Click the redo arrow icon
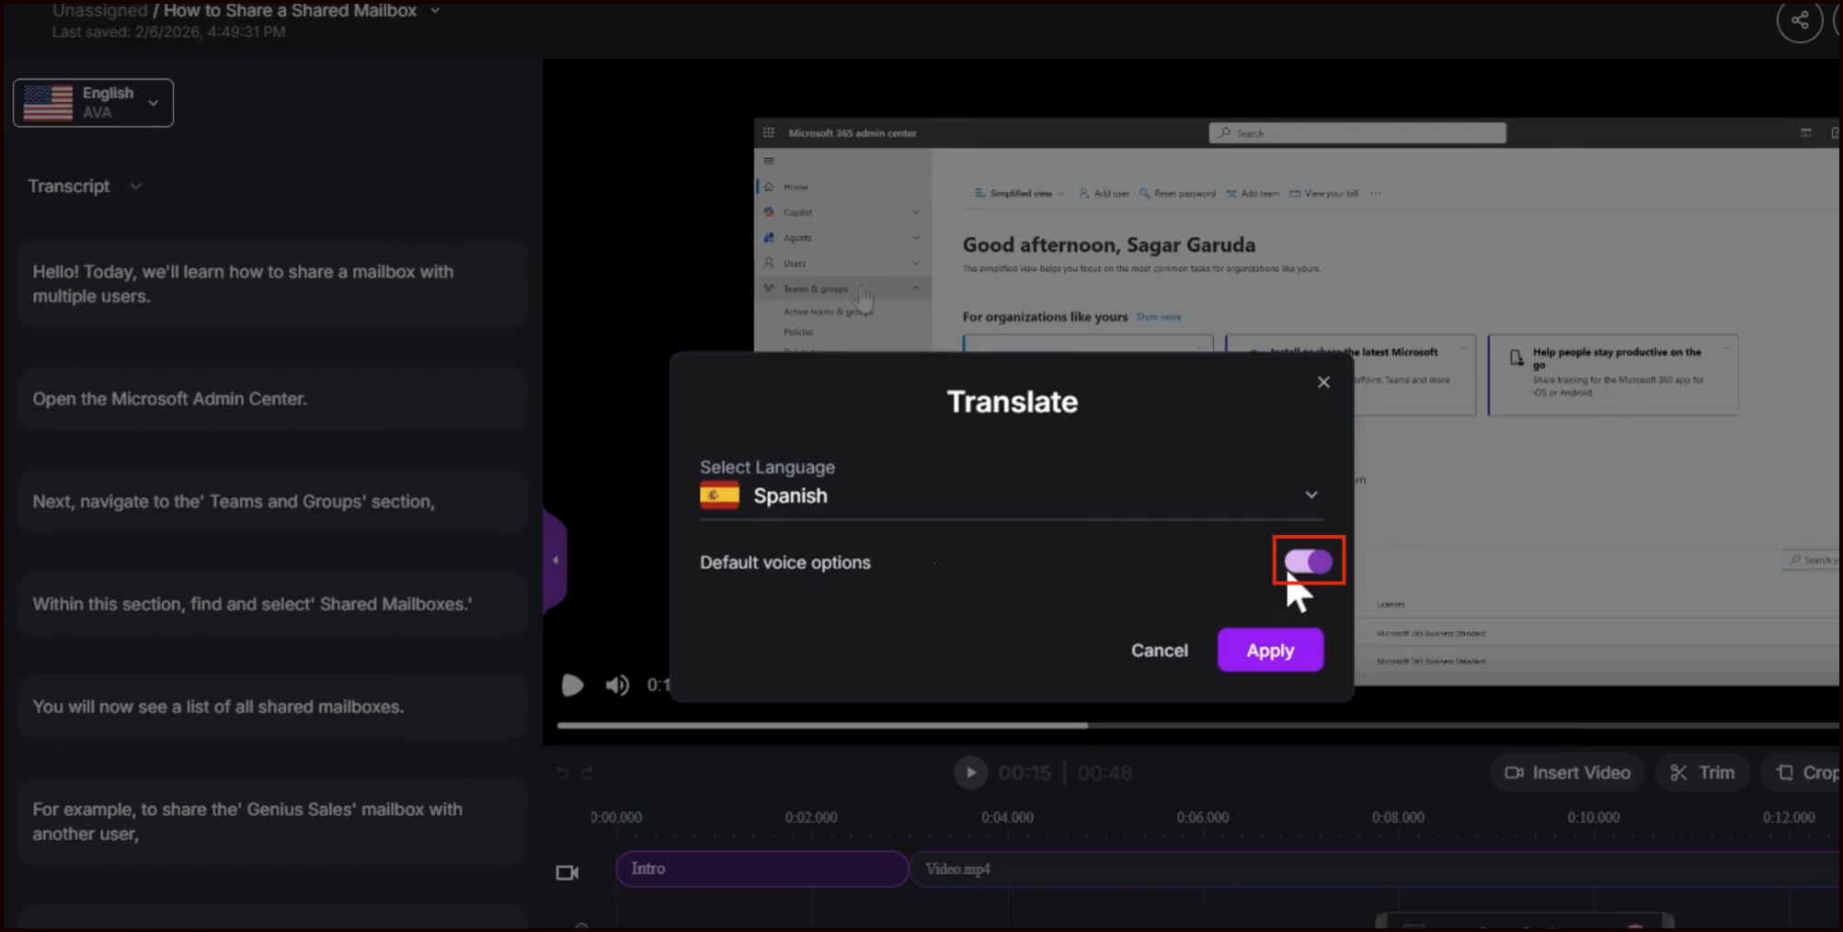This screenshot has height=932, width=1843. pyautogui.click(x=588, y=773)
